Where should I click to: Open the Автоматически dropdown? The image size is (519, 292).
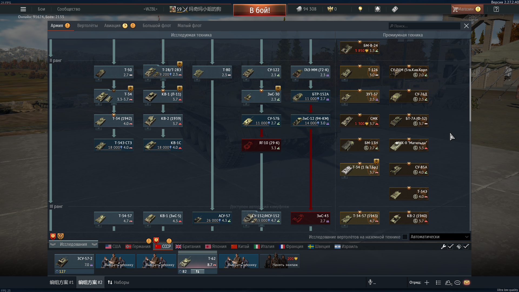tap(440, 237)
